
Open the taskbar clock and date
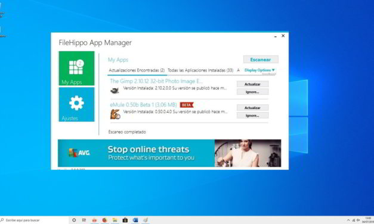coord(368,220)
